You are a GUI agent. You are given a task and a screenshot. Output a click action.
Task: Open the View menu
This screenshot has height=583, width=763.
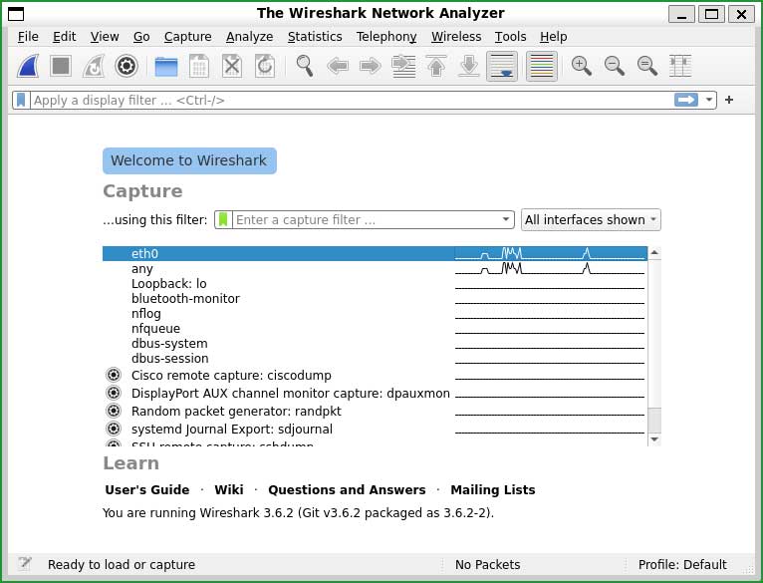pyautogui.click(x=105, y=37)
